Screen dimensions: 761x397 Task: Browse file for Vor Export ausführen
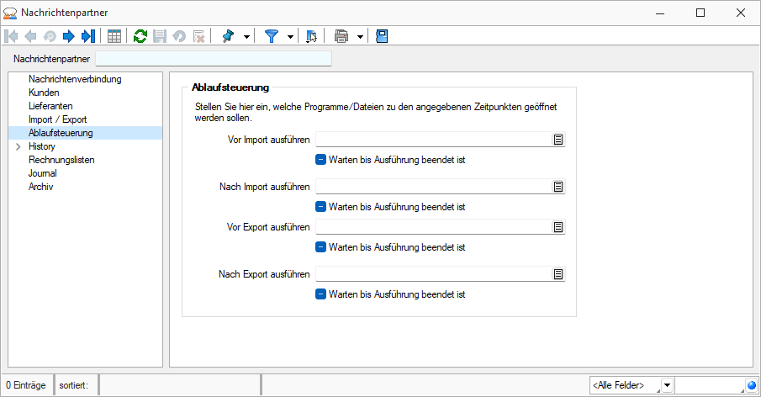tap(558, 227)
